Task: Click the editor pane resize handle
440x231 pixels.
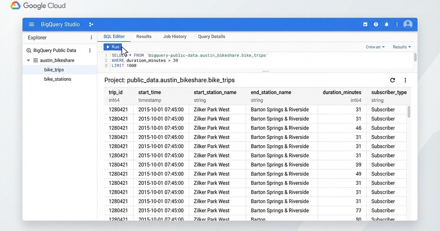Action: coord(266,71)
